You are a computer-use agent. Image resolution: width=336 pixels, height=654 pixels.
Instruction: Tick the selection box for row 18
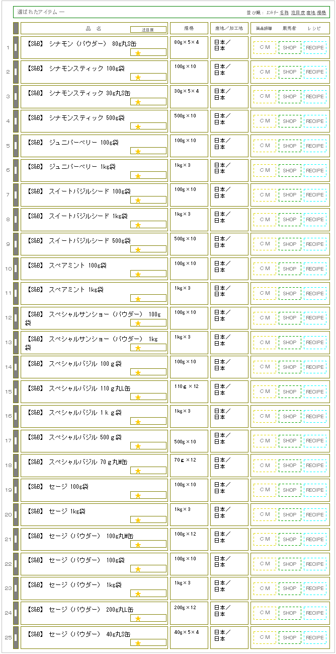click(x=16, y=466)
